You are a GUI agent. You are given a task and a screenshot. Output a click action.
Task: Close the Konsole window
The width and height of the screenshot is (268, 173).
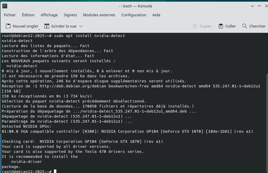point(266,6)
